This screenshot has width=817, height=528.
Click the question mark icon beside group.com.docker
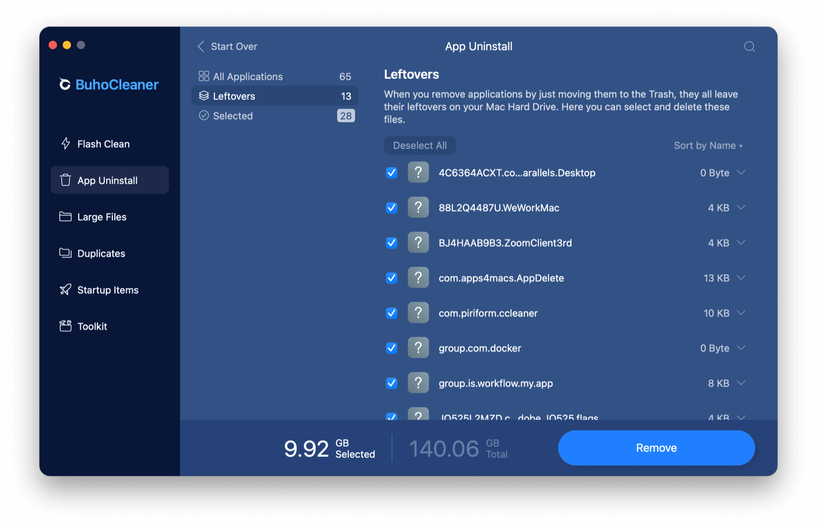pyautogui.click(x=418, y=347)
